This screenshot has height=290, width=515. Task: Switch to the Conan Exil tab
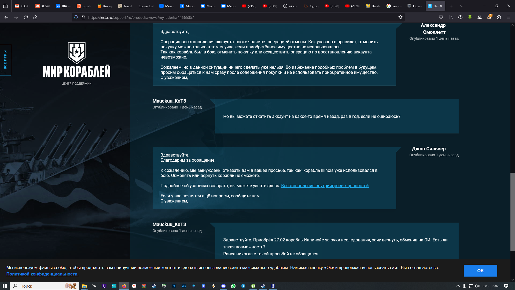coord(146,6)
